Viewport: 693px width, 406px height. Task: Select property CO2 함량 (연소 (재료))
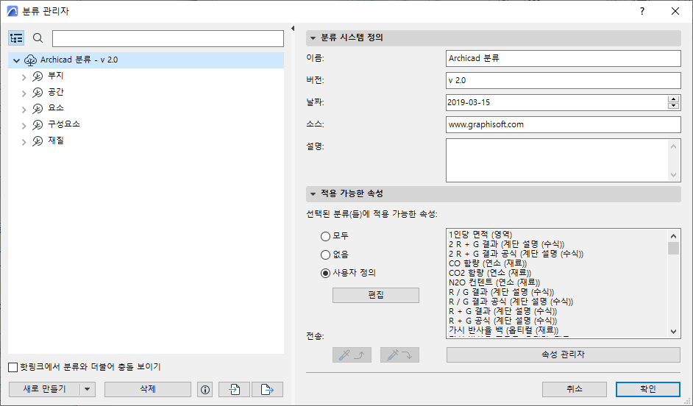pyautogui.click(x=490, y=273)
